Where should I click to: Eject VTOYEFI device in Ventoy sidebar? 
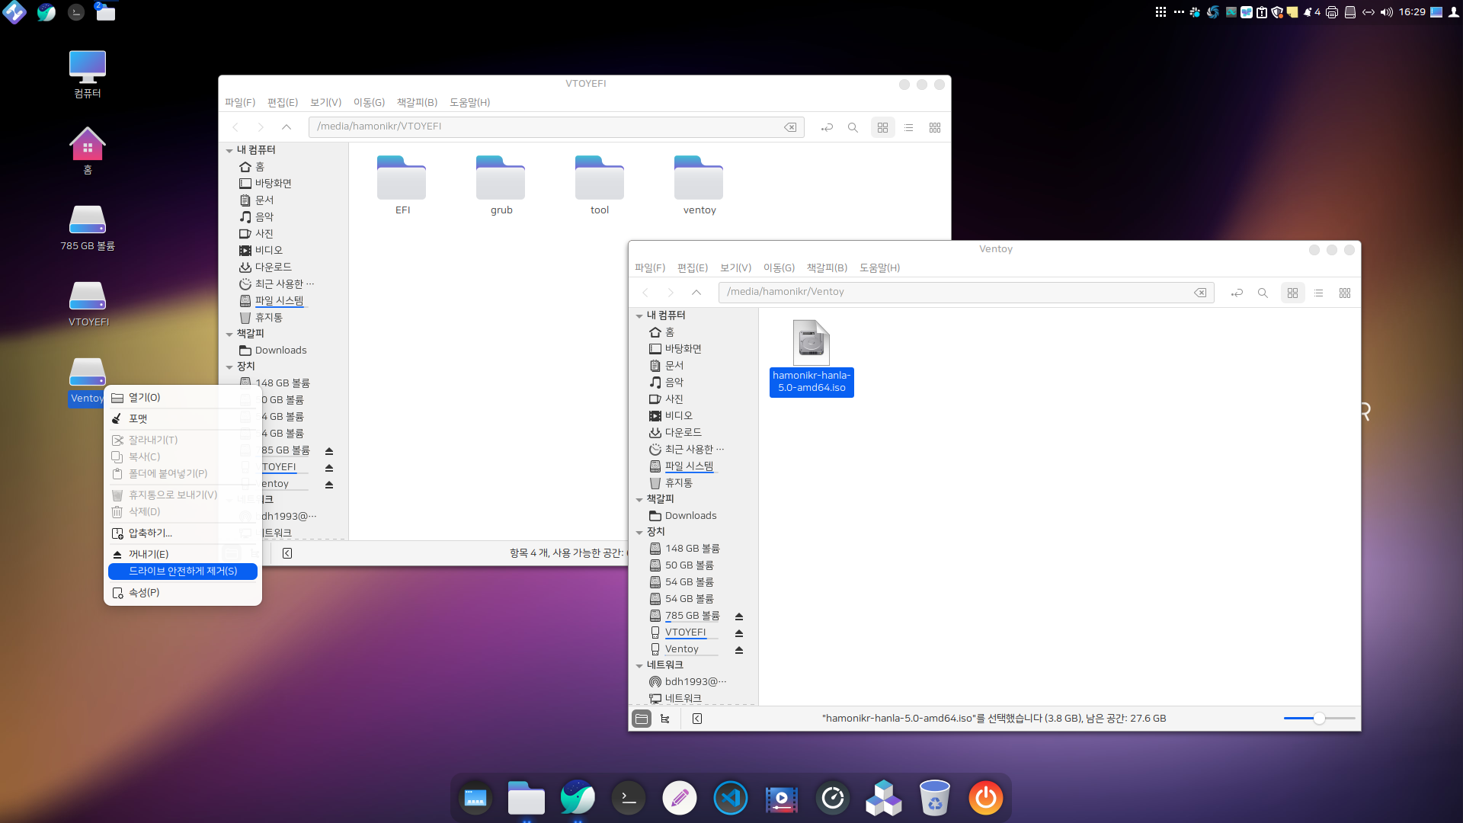tap(739, 632)
